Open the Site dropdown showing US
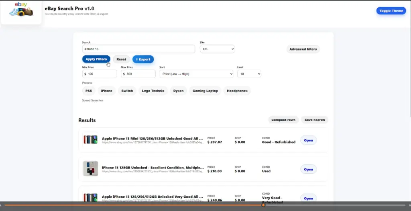This screenshot has height=211, width=411. (217, 49)
